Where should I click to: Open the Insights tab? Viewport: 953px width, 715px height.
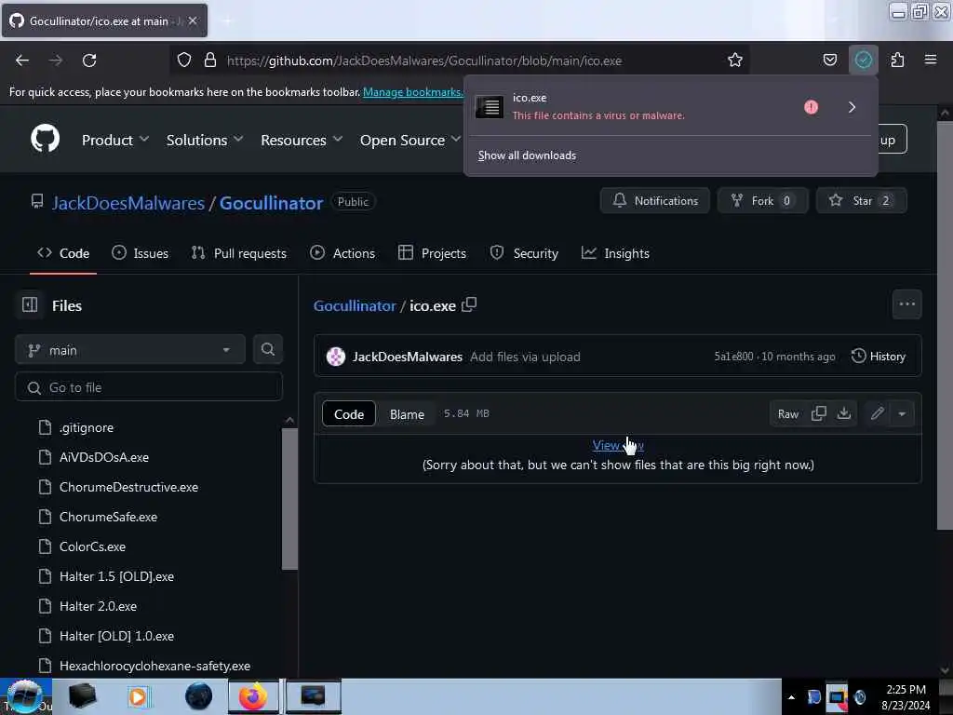(615, 253)
